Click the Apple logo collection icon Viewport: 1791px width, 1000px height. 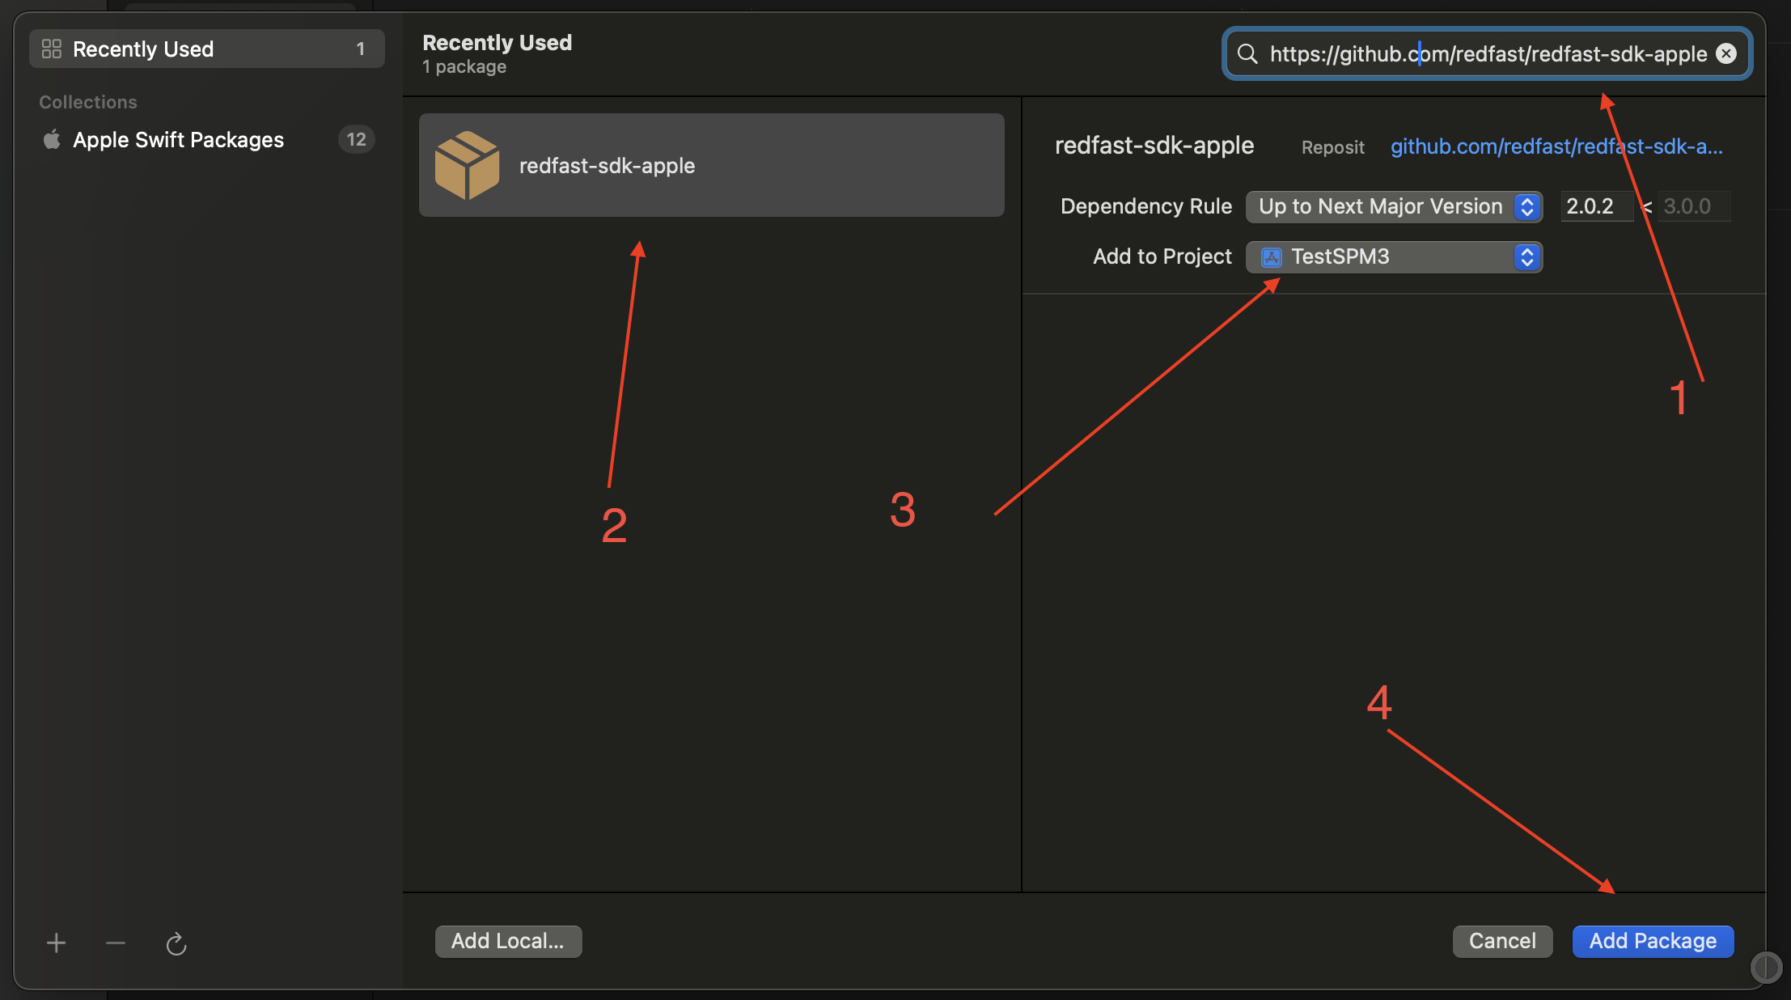52,139
